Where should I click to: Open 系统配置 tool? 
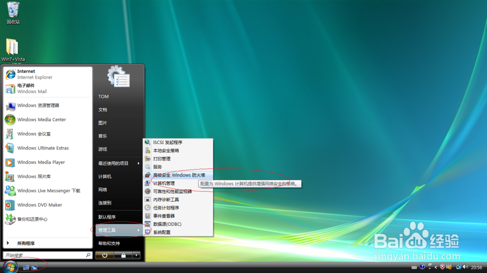178,232
